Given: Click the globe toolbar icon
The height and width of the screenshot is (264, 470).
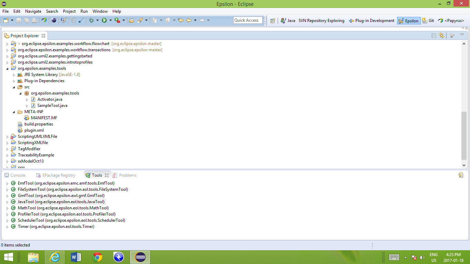Looking at the screenshot, I should [x=54, y=21].
